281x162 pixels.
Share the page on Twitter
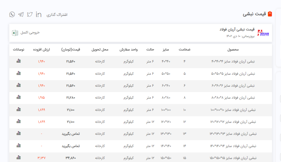tap(30, 14)
